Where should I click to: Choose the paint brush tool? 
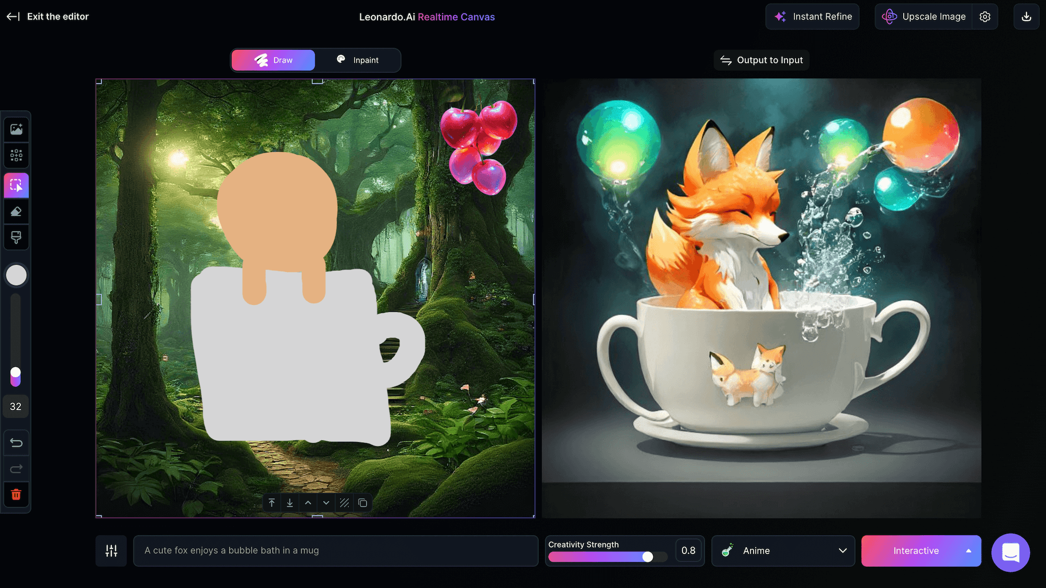(16, 238)
